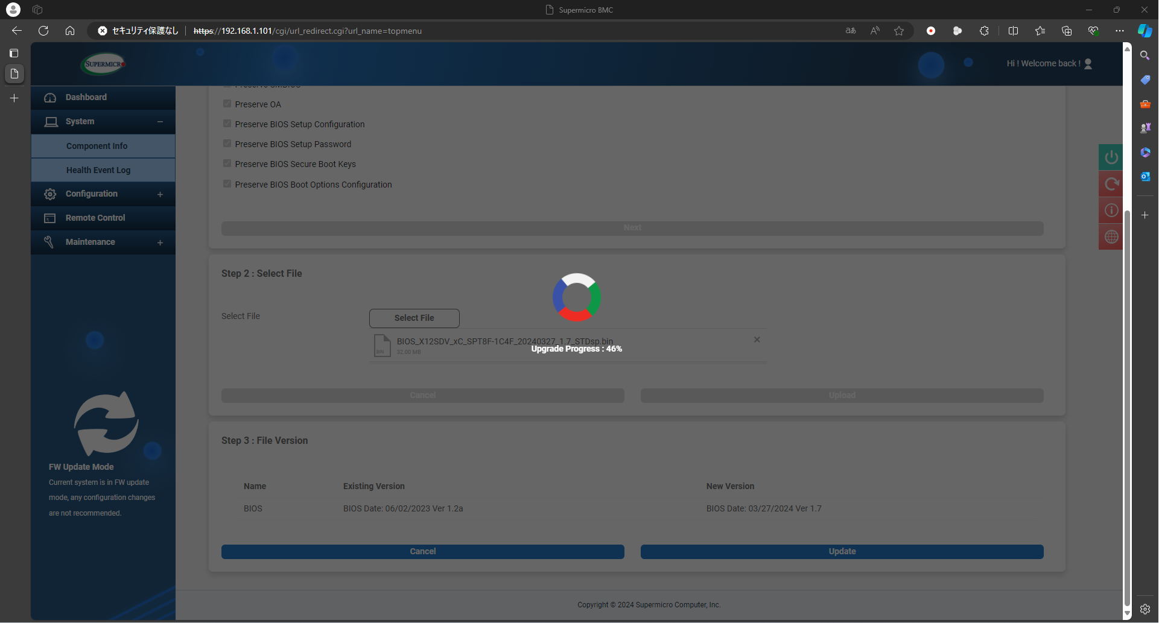Toggle Preserve BIOS Boot Options Configuration checkbox
Image resolution: width=1159 pixels, height=623 pixels.
227,184
